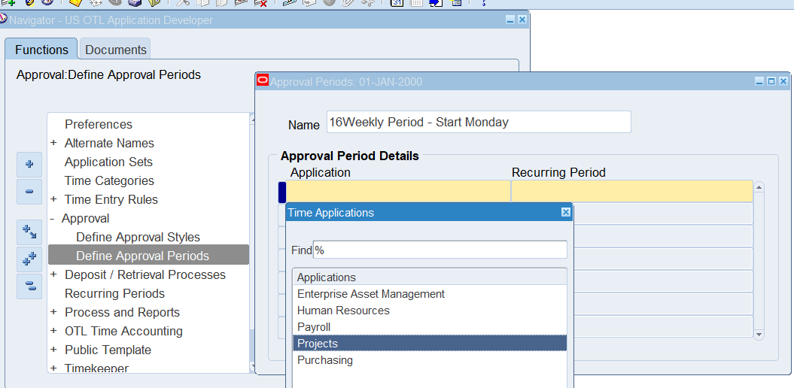Expand the Deposit / Retrieval Processes node
Viewport: 794px width, 388px height.
(53, 274)
